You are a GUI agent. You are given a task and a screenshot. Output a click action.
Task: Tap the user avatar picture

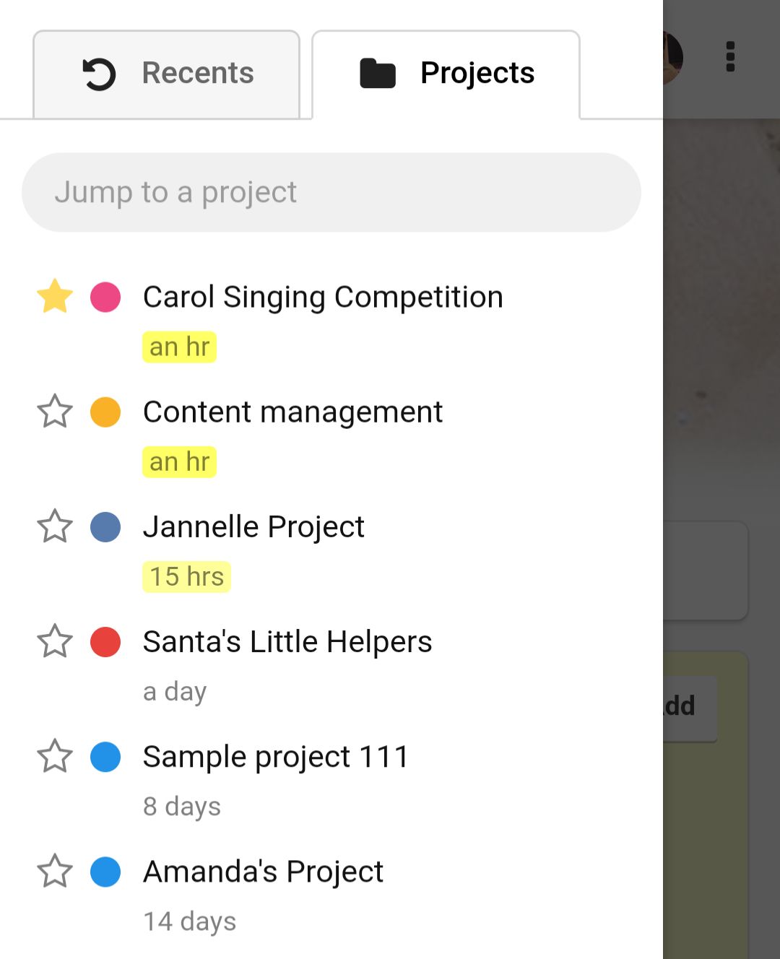pos(672,58)
